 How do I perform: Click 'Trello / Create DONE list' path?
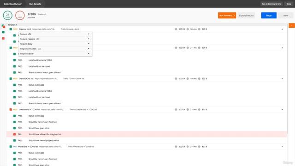point(74,79)
